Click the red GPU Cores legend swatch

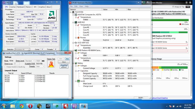180,24
